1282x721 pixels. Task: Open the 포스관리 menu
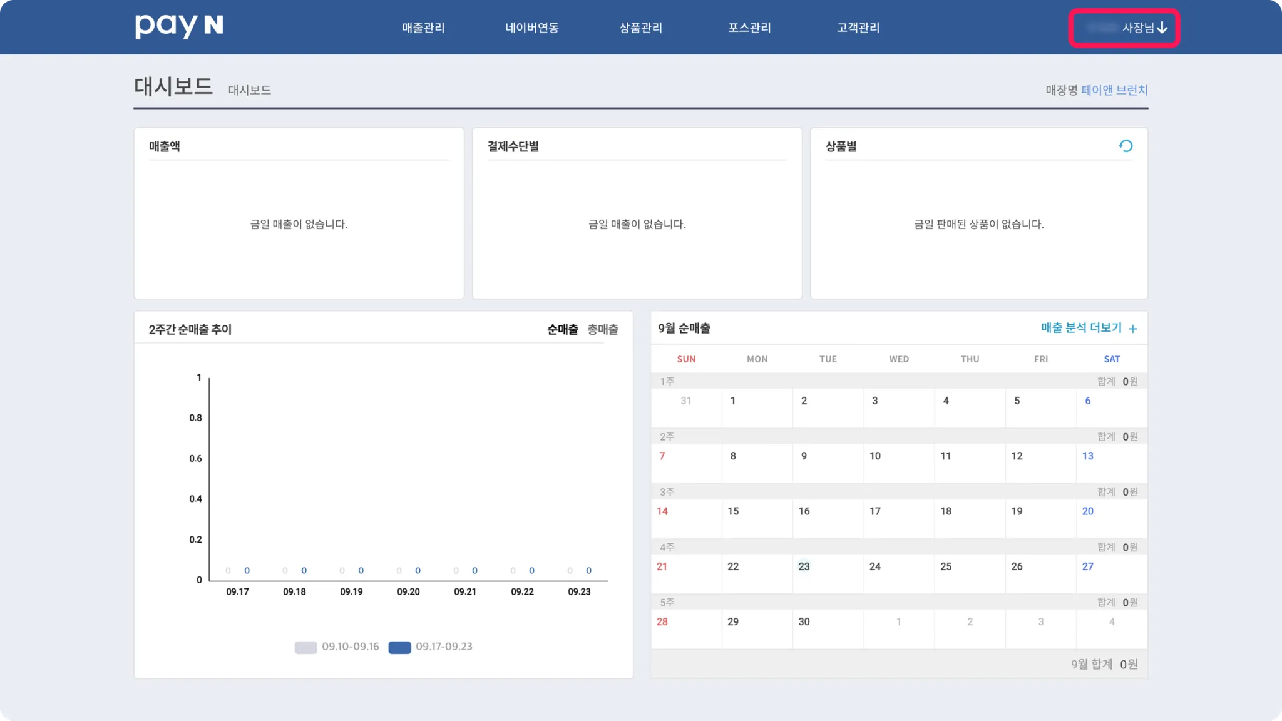pyautogui.click(x=749, y=28)
